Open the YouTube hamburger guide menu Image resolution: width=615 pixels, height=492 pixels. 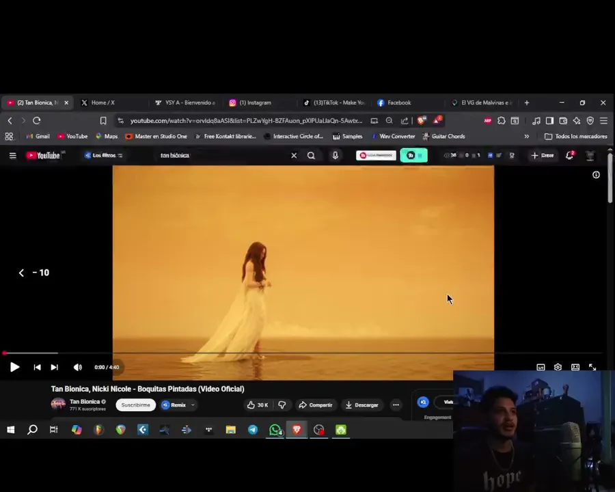tap(12, 156)
